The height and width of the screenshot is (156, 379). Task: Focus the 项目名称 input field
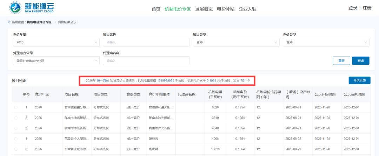coord(146,42)
